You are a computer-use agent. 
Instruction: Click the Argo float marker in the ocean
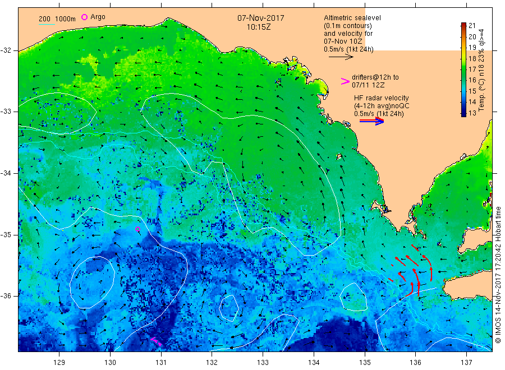point(137,229)
